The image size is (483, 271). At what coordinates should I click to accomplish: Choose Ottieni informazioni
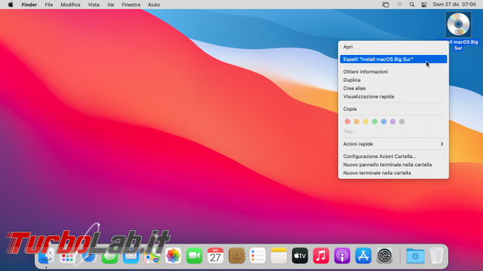coord(393,71)
